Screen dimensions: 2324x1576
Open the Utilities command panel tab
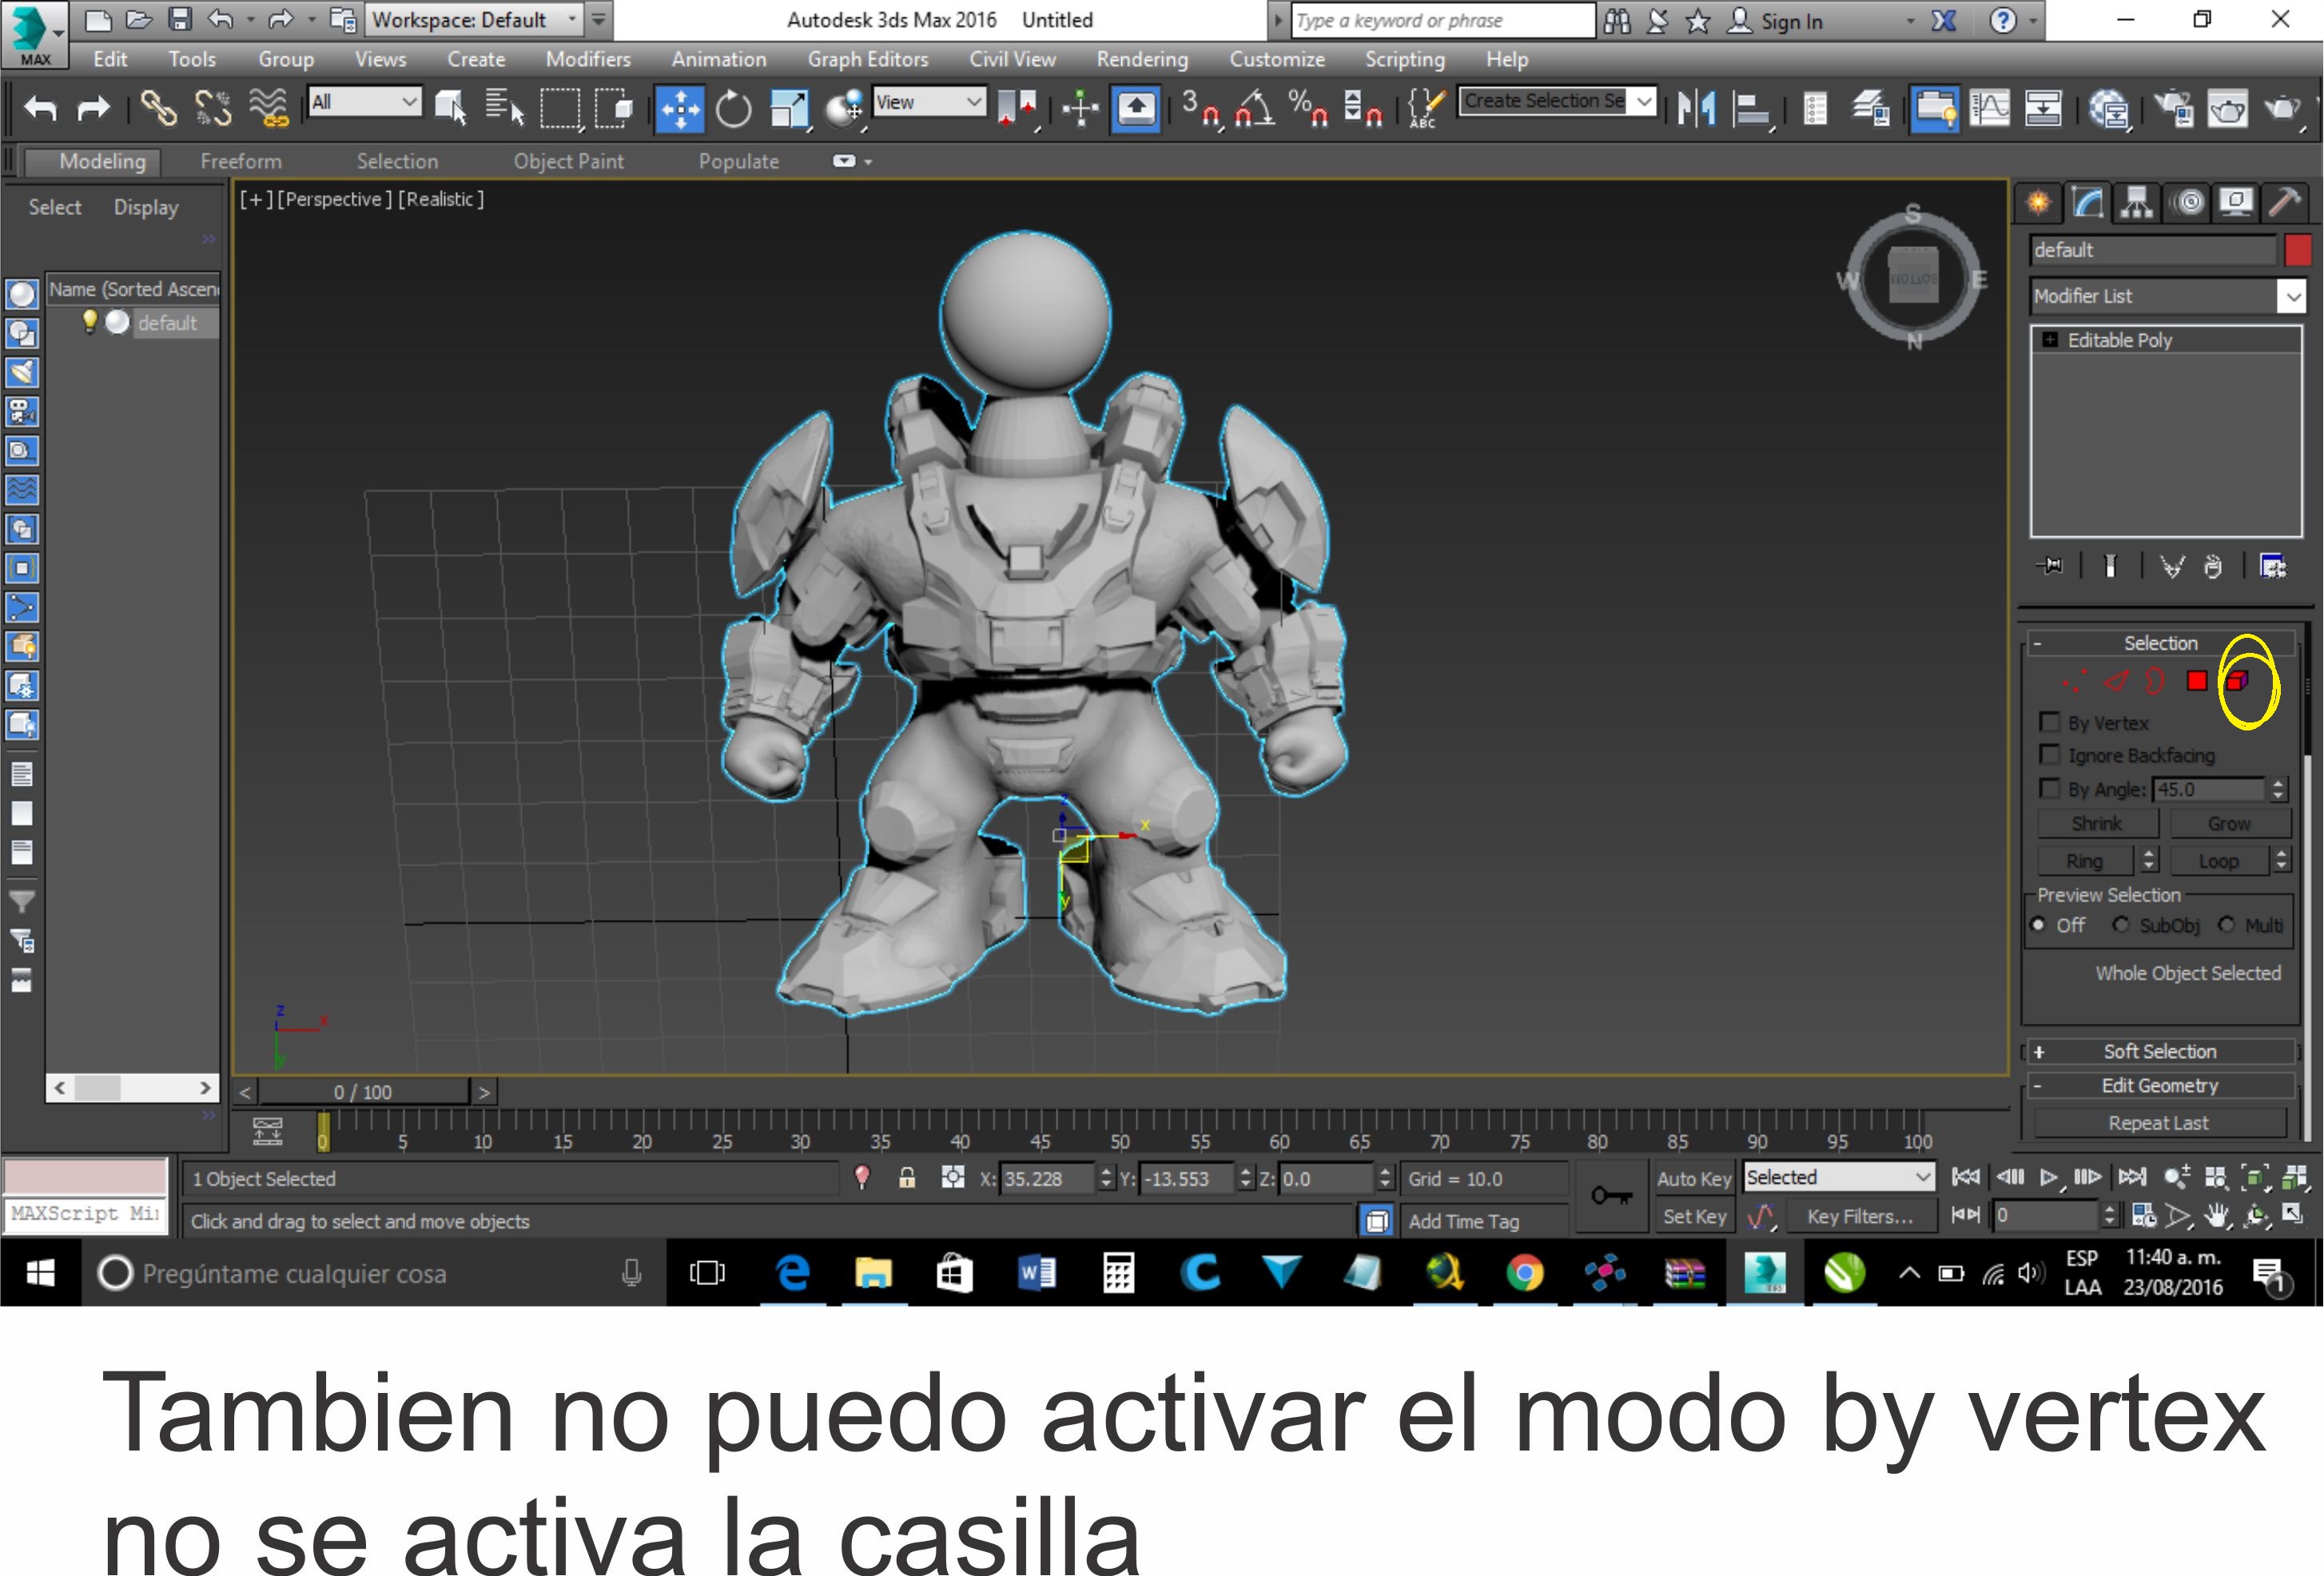[2284, 203]
